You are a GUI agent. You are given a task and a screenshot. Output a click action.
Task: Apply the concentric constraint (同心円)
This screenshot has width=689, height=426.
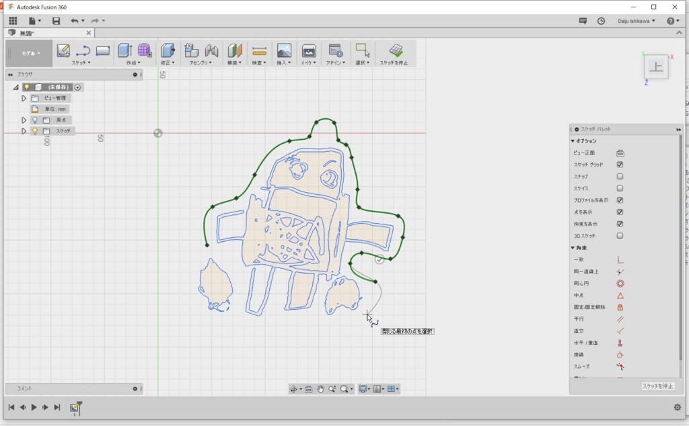point(620,284)
